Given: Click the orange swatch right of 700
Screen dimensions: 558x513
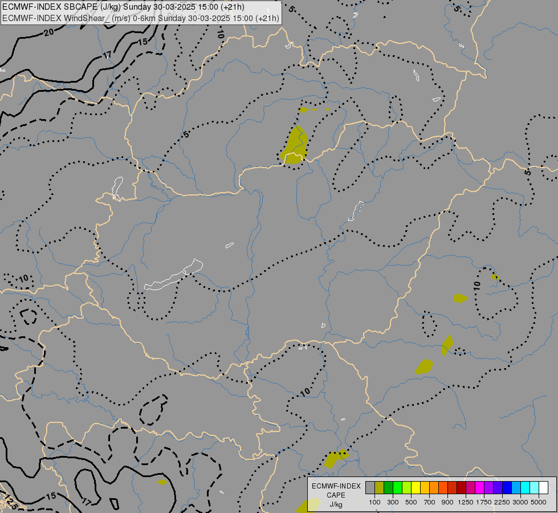Looking at the screenshot, I should coord(434,488).
